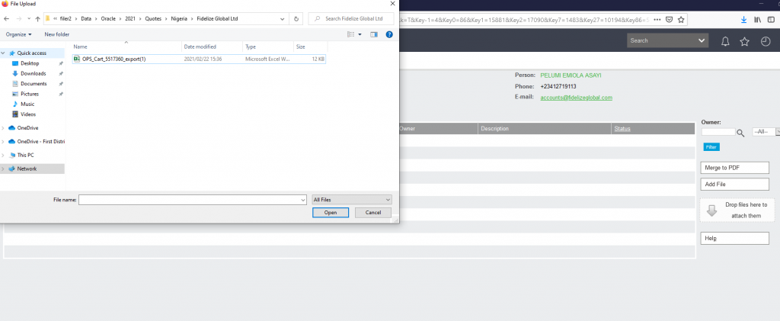Click the favorites star in dark header
This screenshot has height=321, width=780.
point(745,40)
